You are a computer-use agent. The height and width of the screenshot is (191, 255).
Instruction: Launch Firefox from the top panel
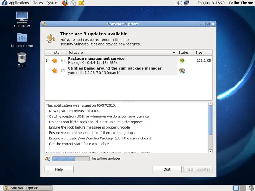pos(65,3)
